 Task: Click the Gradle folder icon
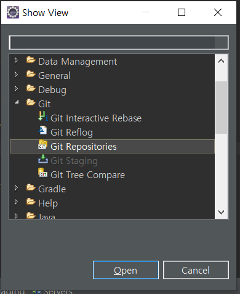[31, 187]
